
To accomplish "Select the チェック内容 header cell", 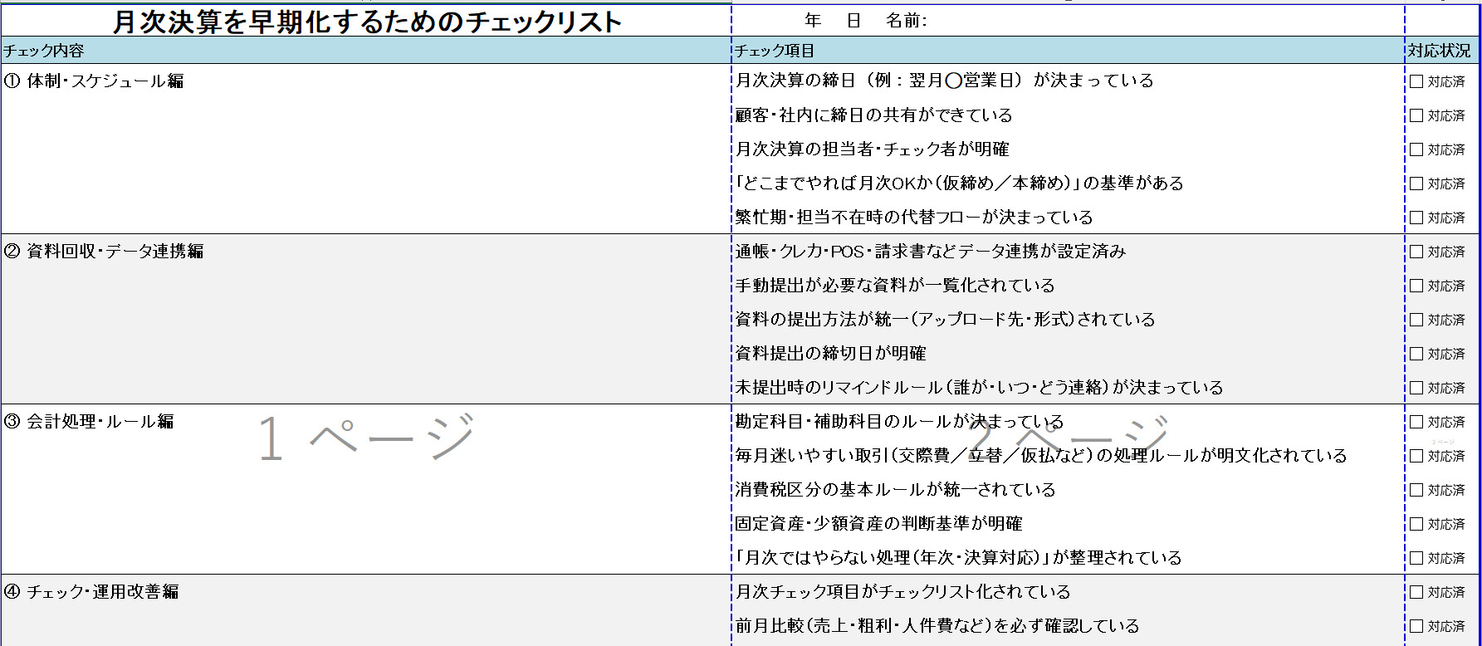I will coord(366,51).
